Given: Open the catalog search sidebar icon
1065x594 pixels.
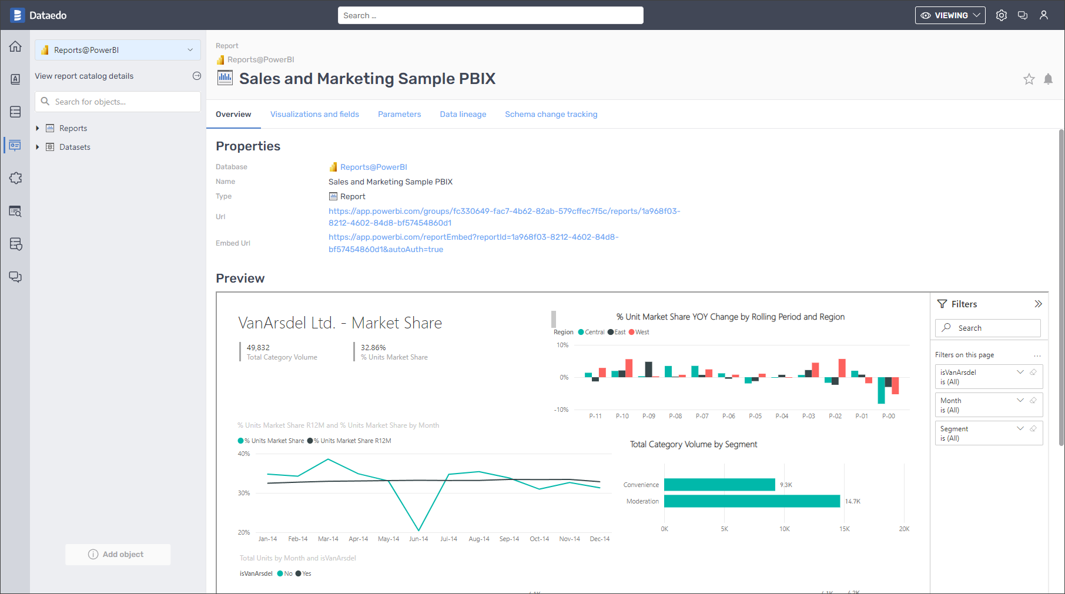Looking at the screenshot, I should tap(15, 211).
